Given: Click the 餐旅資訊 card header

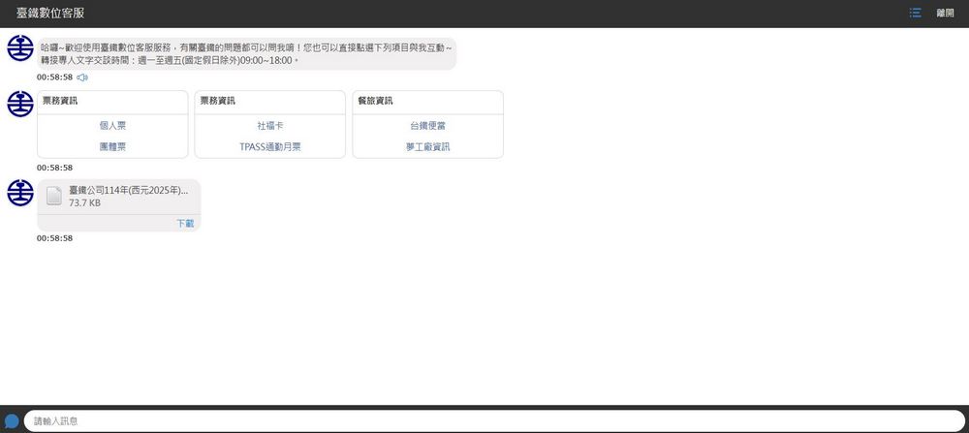Looking at the screenshot, I should (x=427, y=102).
